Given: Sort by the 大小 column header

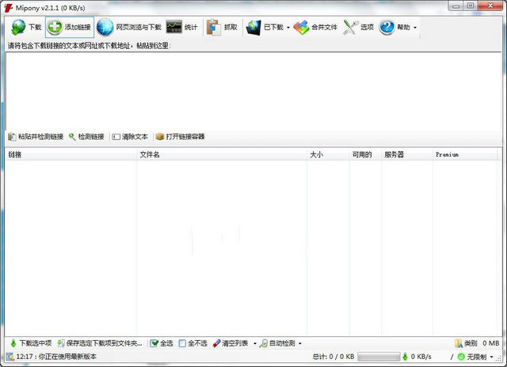Looking at the screenshot, I should (328, 154).
